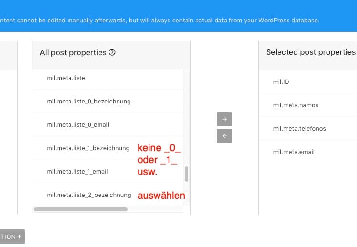Pick the mil.meta.liste_1_bezeichnung property
Screen dimensions: 357x247
[x=89, y=148]
